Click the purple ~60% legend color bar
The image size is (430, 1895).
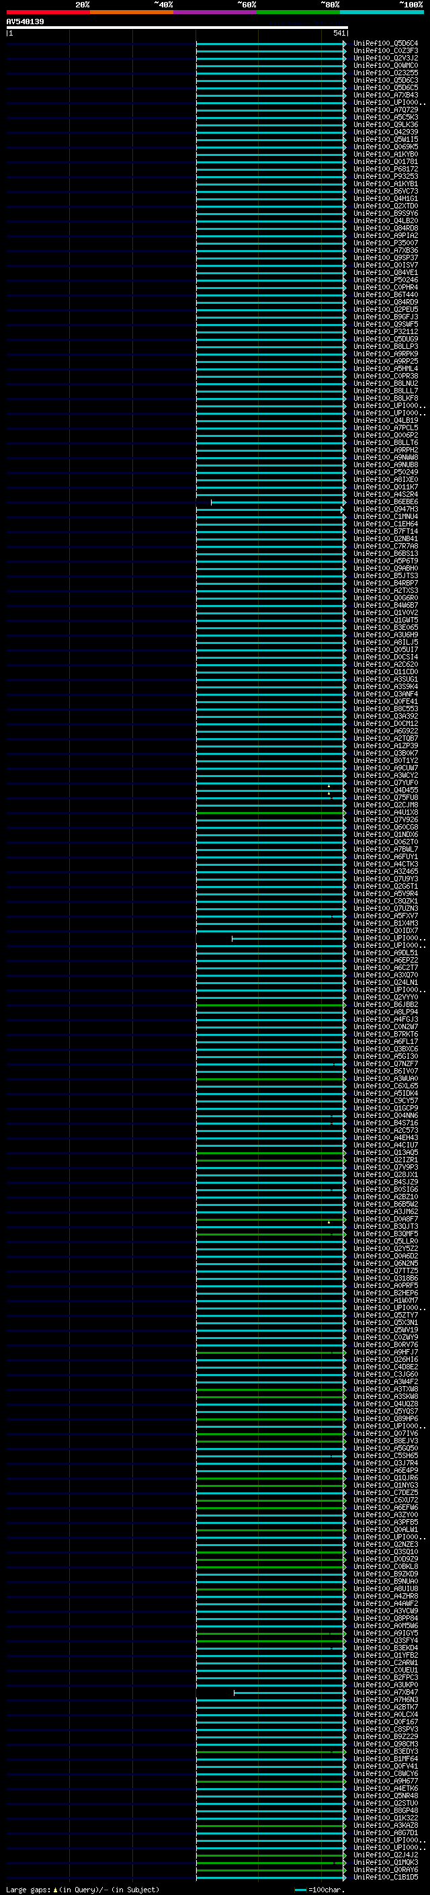coord(214,12)
